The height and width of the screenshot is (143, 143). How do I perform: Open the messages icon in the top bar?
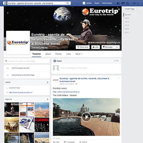coord(123,3)
